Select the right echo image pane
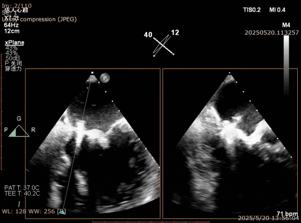 click(230, 143)
